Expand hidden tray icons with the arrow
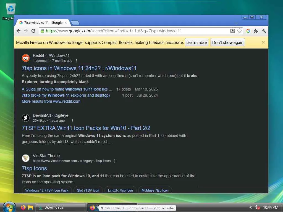 (251, 207)
